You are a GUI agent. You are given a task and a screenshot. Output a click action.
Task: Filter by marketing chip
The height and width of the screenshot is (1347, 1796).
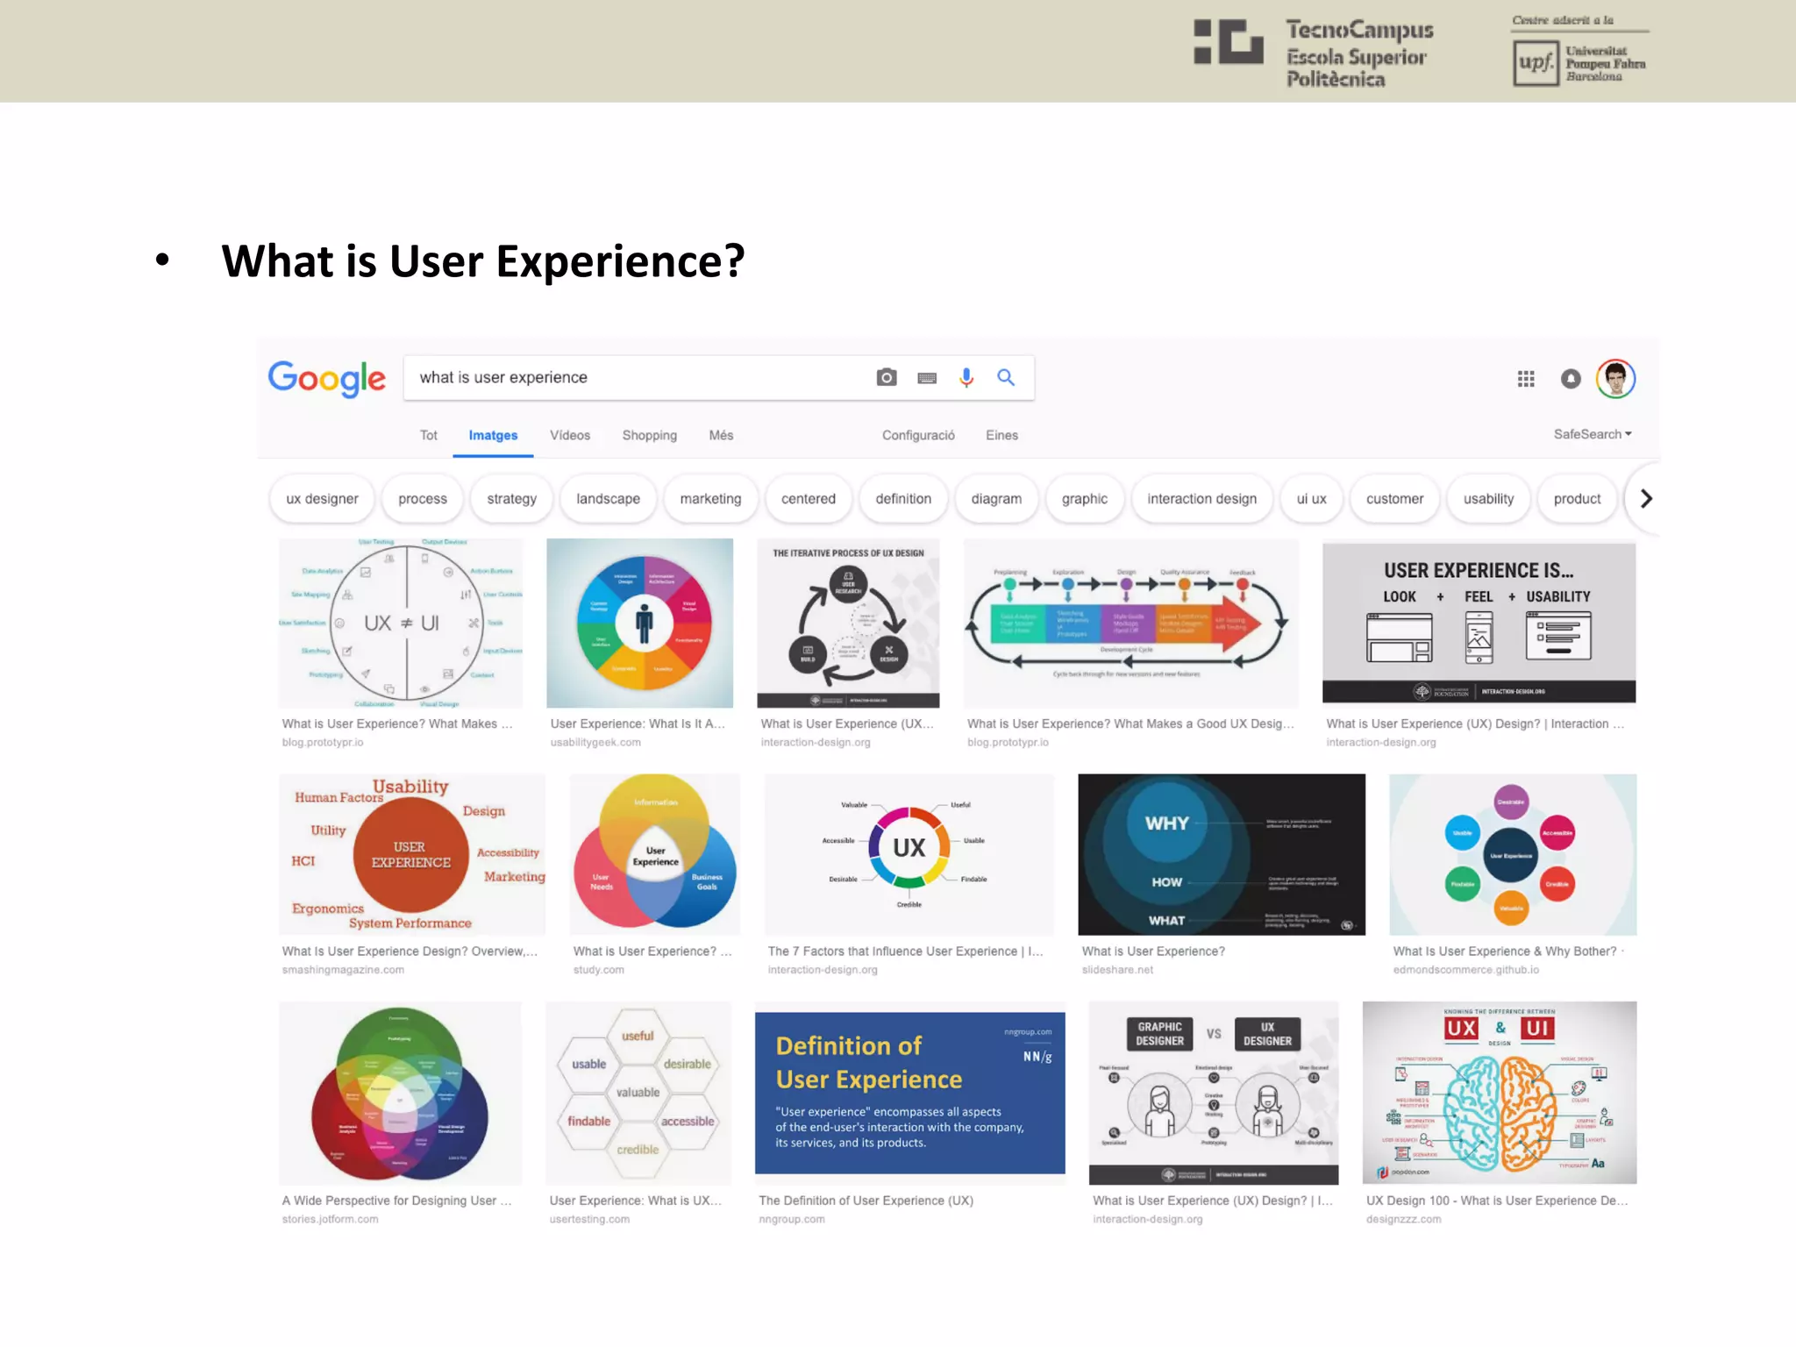710,498
